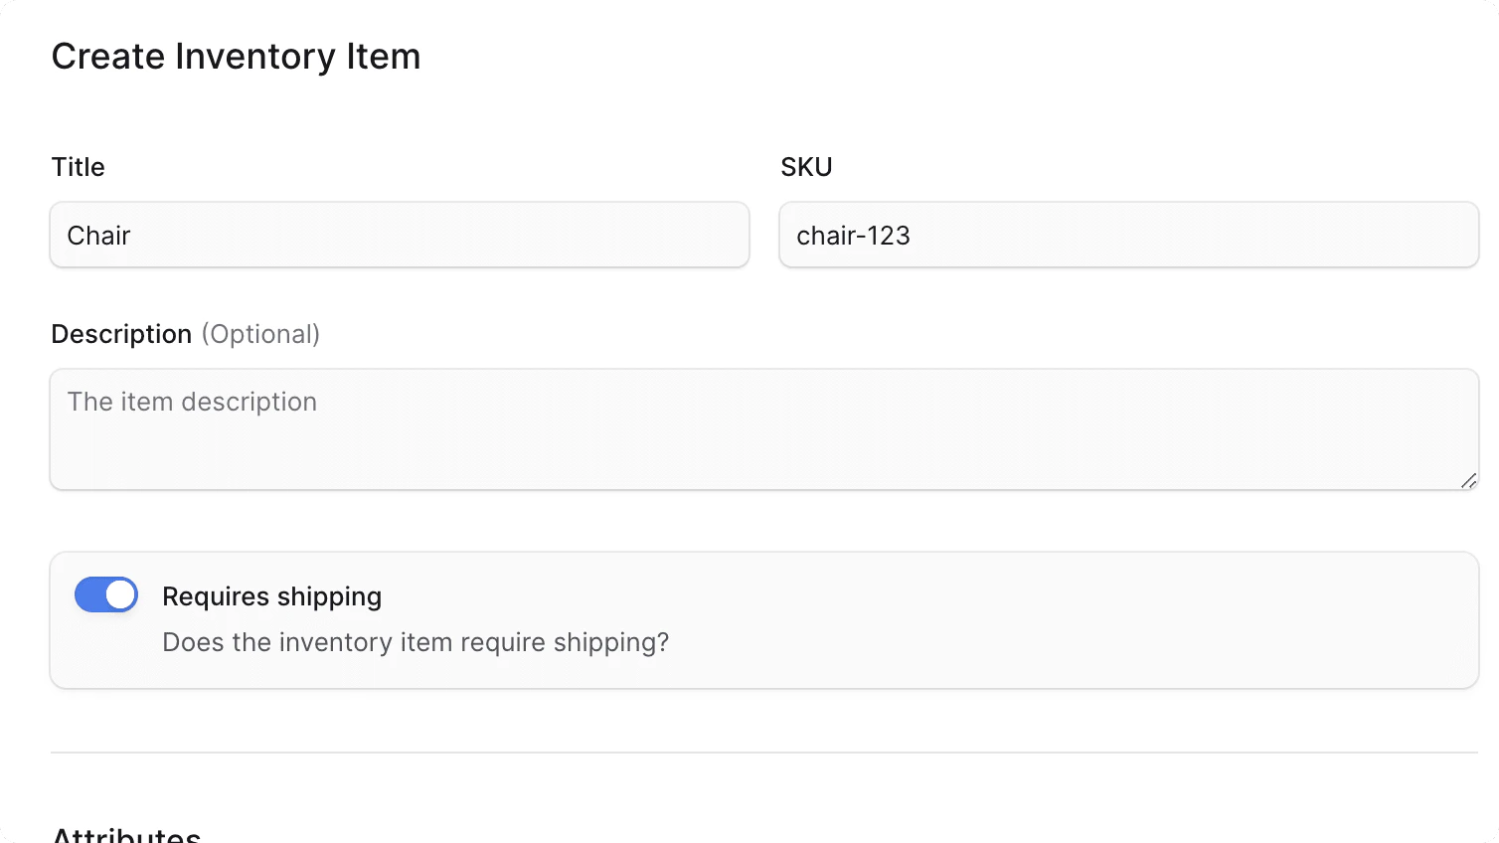Click 'The item description' placeholder text
Image resolution: width=1499 pixels, height=843 pixels.
coord(192,402)
